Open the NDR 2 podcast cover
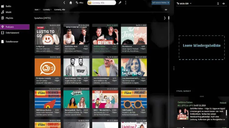 tap(105, 99)
